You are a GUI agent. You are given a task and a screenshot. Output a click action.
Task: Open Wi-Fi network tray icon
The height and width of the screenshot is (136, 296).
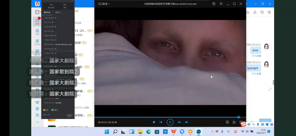243,131
